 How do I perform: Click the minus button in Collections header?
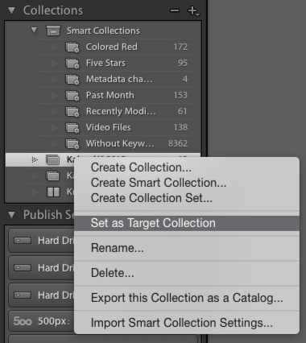pos(175,10)
